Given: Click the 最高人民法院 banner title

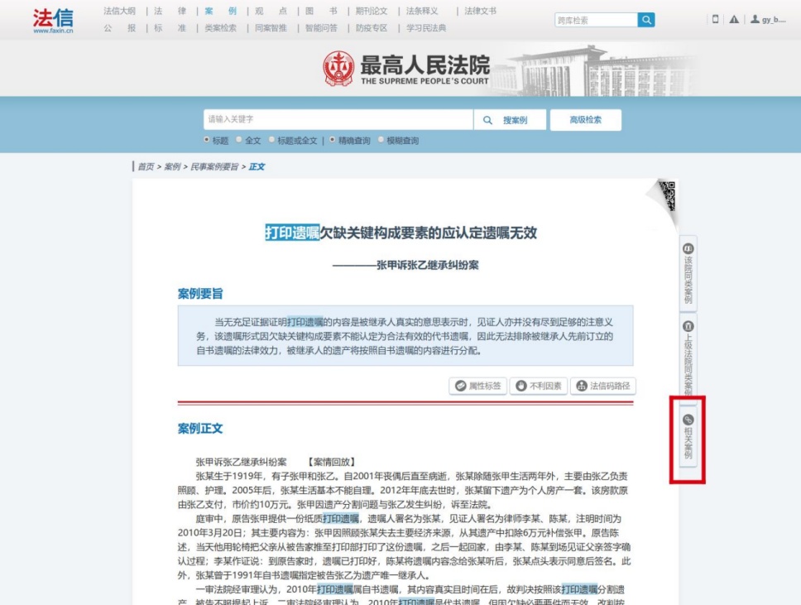Looking at the screenshot, I should (x=425, y=65).
